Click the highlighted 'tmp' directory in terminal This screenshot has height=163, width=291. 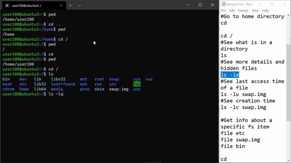click(x=137, y=84)
